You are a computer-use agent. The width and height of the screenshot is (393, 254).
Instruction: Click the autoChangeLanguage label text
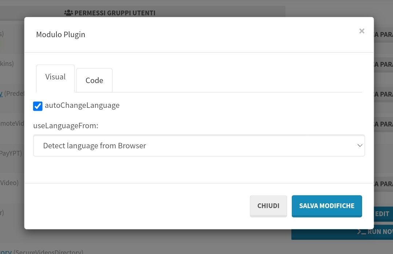[82, 105]
